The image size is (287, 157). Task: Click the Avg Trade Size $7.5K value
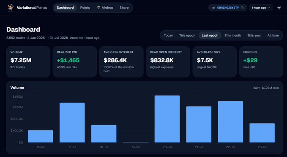coord(205,60)
